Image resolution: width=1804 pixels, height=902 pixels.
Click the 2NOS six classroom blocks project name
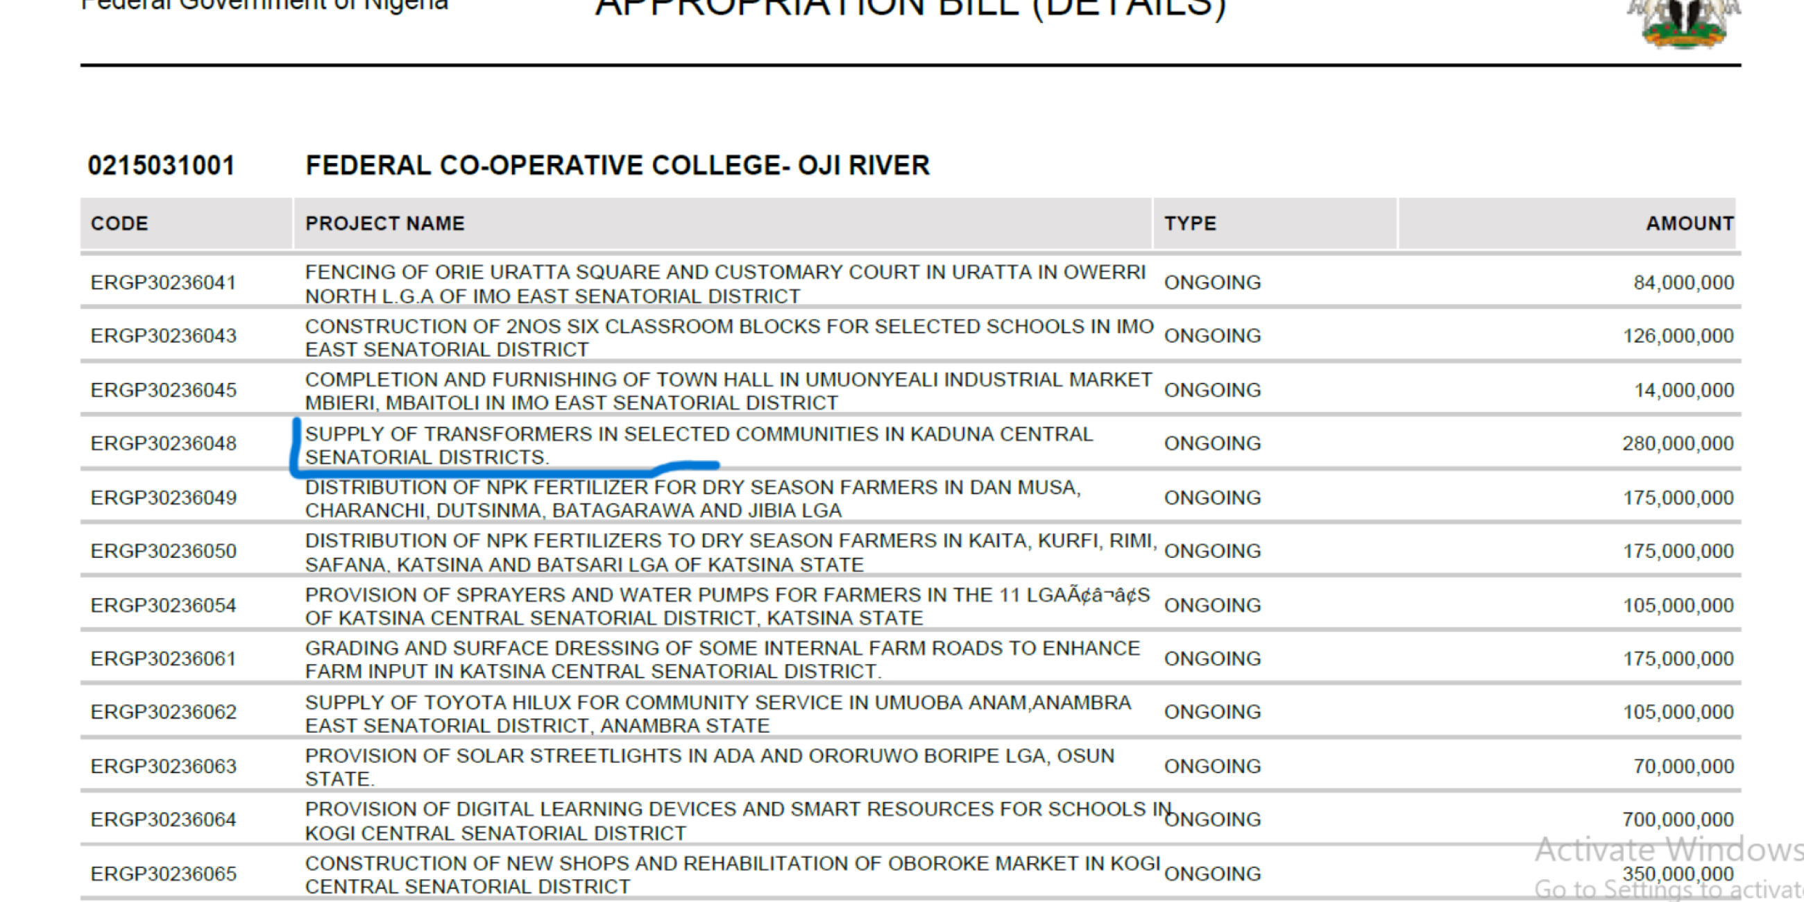pos(729,337)
